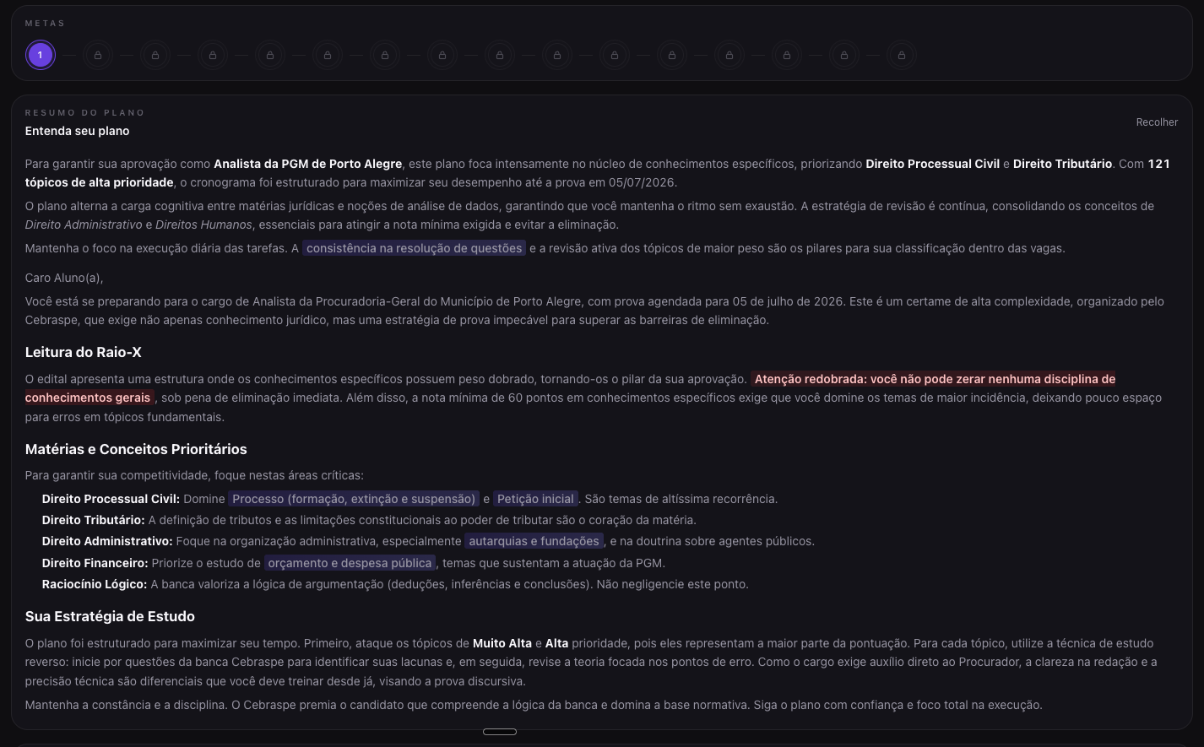Select the "Petição inicial" highlighted tag
1204x747 pixels.
click(535, 499)
